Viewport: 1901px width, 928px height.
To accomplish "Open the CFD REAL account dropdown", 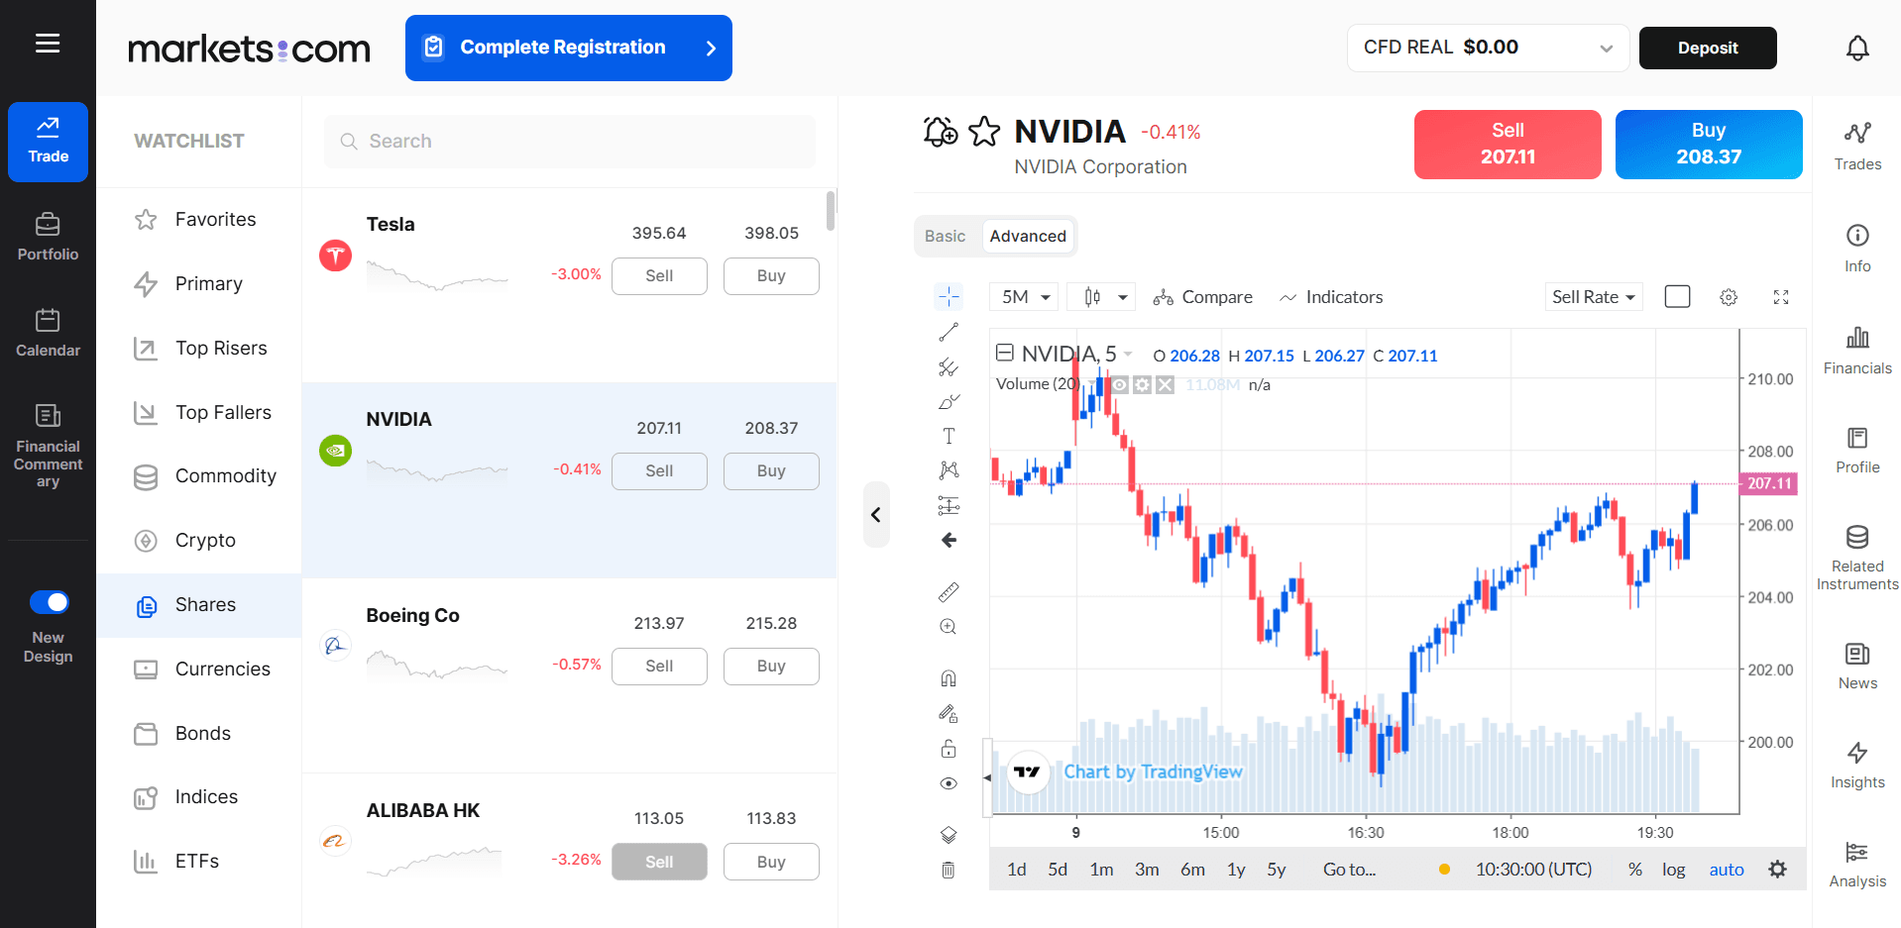I will [x=1488, y=48].
